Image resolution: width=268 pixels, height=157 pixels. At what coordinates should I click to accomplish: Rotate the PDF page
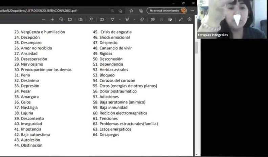61,20
